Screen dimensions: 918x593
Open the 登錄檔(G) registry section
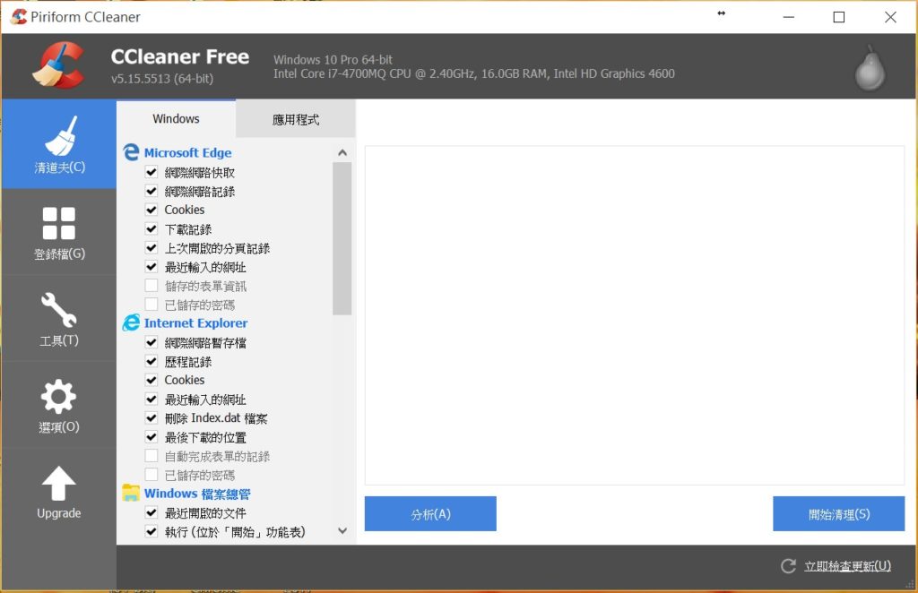point(58,232)
